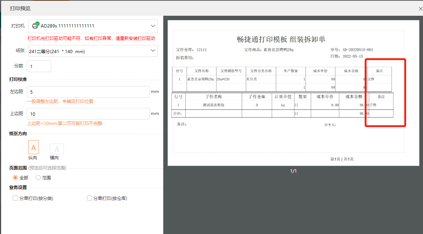Click the 份数 copies input field
The width and height of the screenshot is (423, 234).
click(x=39, y=66)
